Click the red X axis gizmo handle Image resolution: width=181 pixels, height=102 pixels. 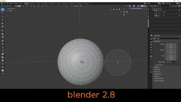click(124, 15)
